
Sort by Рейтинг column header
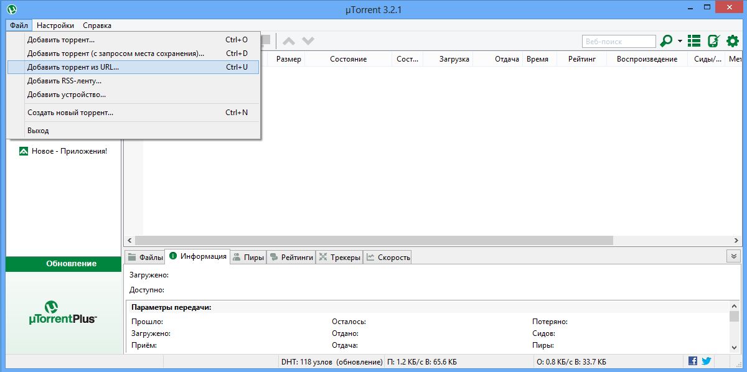coord(582,59)
